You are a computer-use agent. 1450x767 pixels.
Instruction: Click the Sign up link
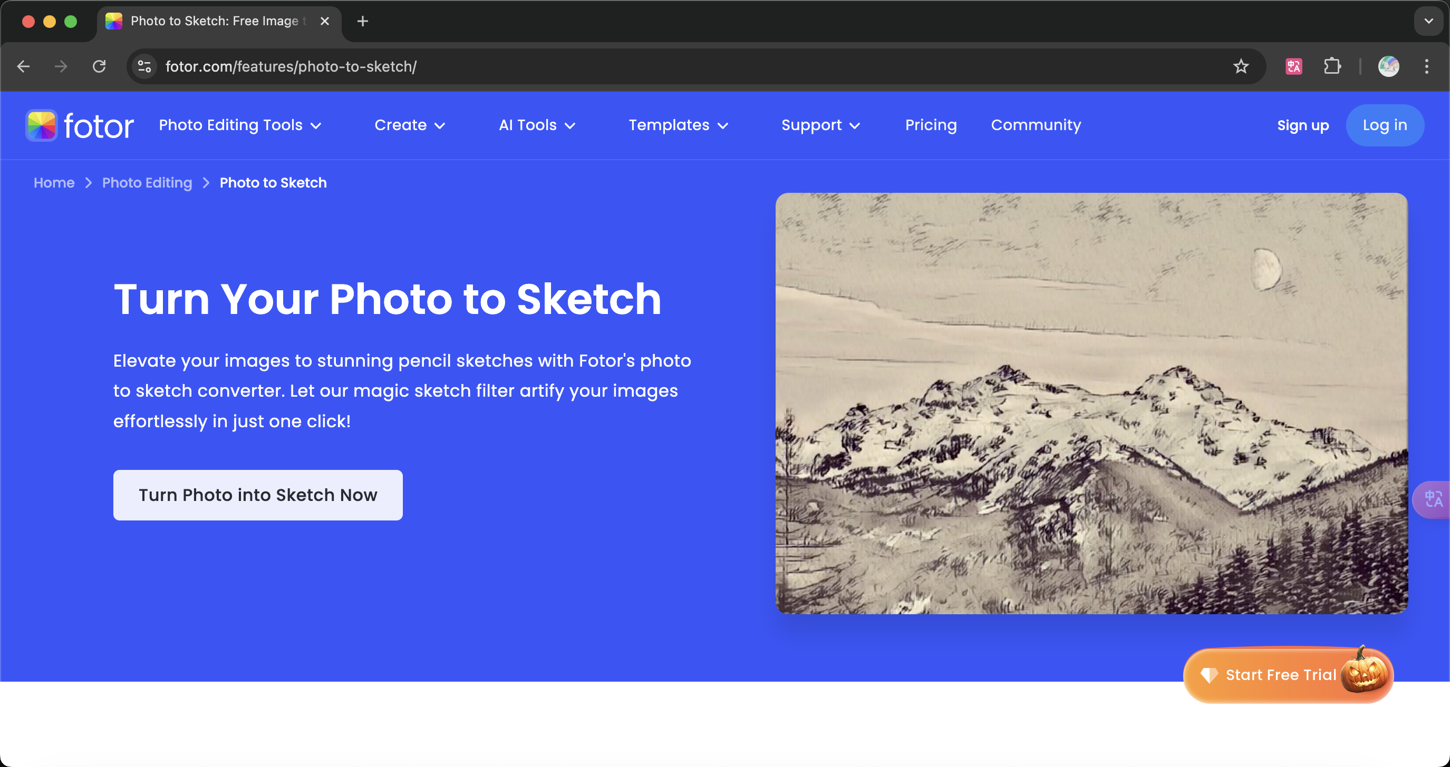coord(1302,124)
